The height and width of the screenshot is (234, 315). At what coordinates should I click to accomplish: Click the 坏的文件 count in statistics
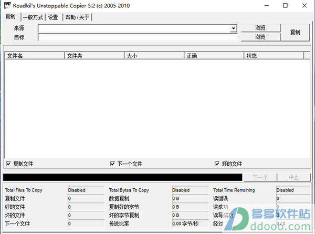(x=86, y=215)
